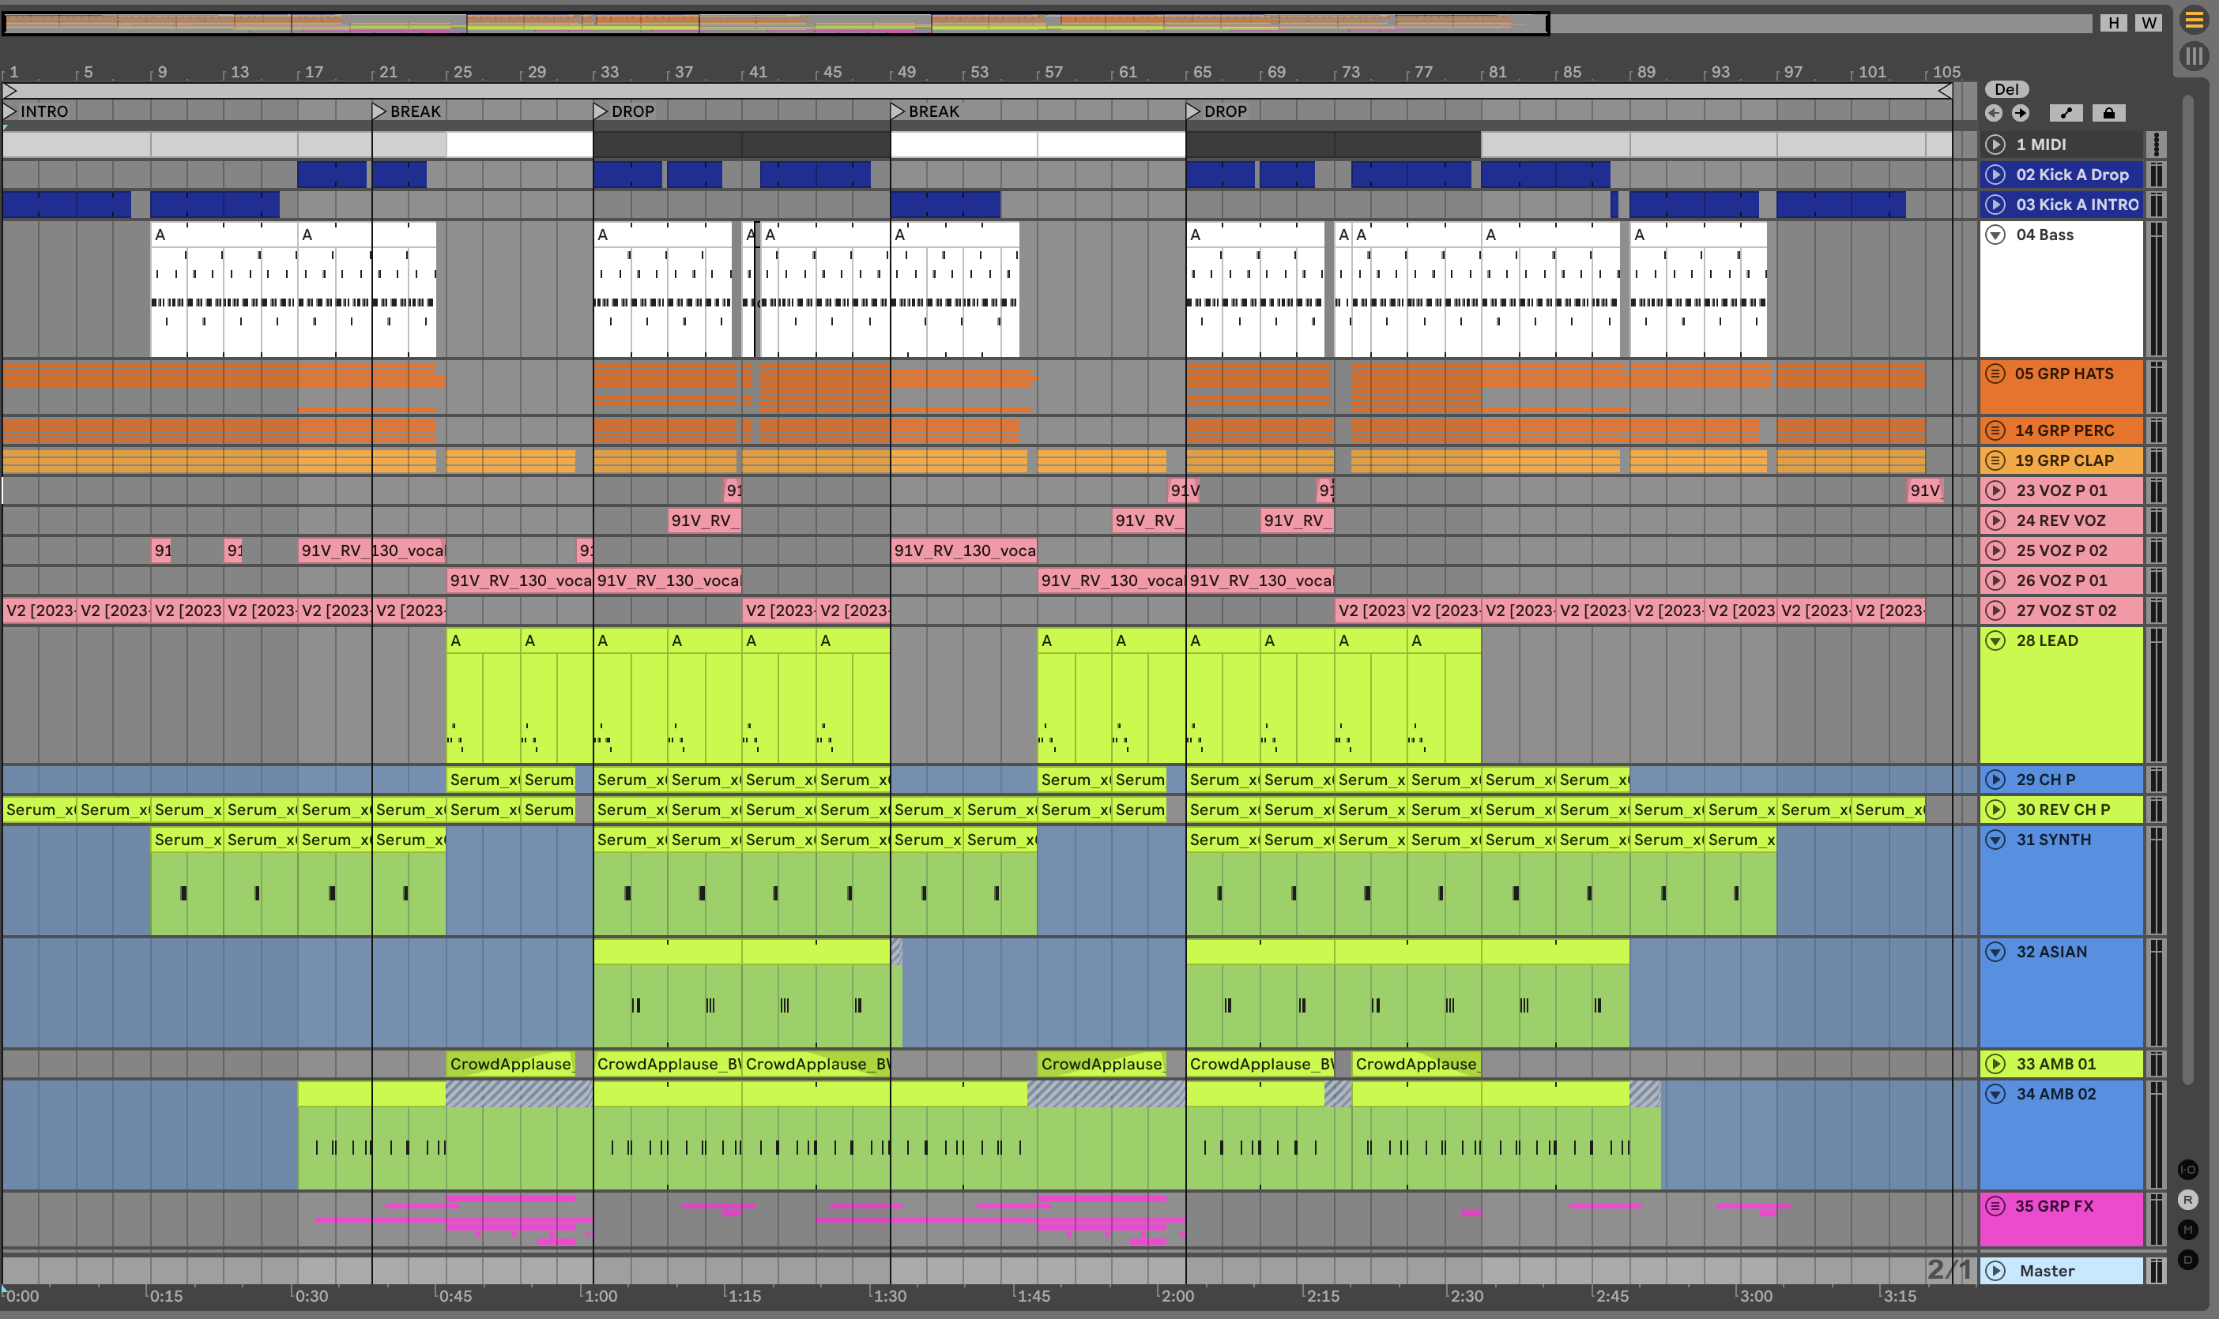The height and width of the screenshot is (1319, 2219).
Task: Collapse the 04 Bass track
Action: coord(1995,235)
